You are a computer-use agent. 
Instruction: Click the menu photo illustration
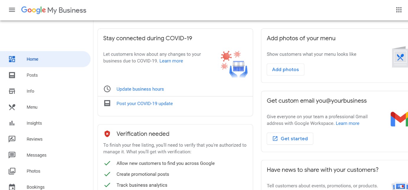click(x=400, y=57)
